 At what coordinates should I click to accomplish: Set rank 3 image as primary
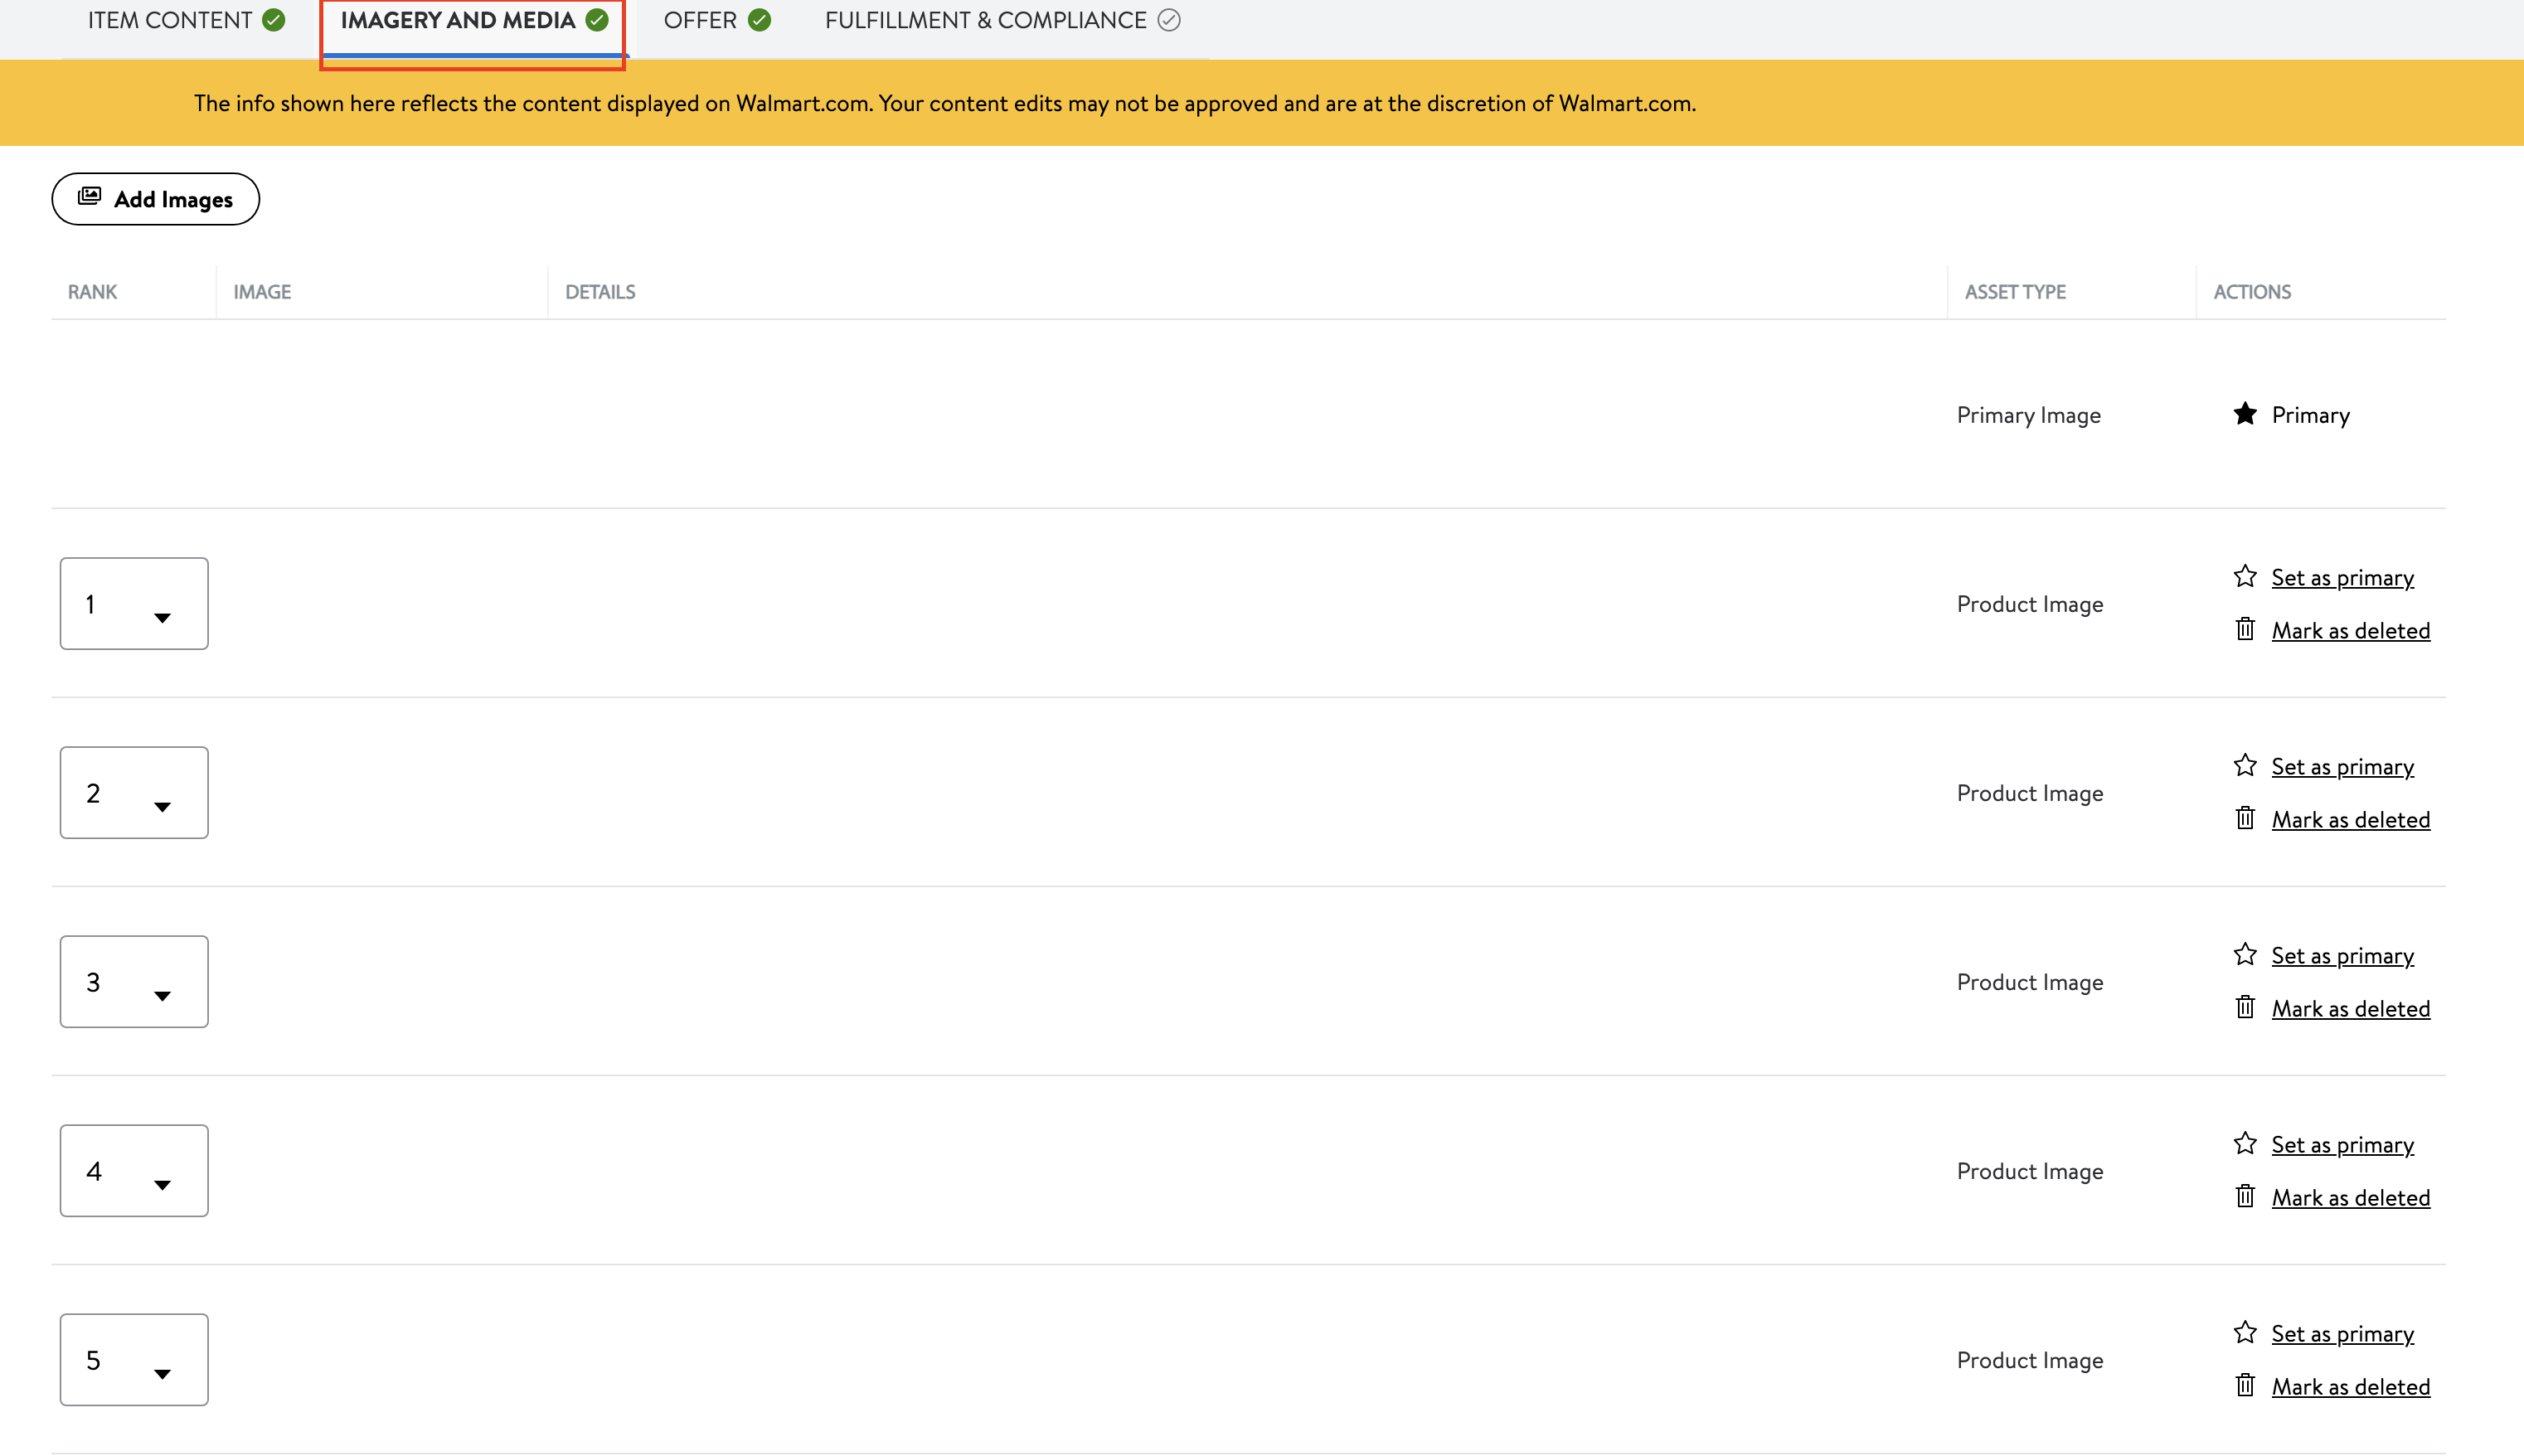click(x=2342, y=956)
